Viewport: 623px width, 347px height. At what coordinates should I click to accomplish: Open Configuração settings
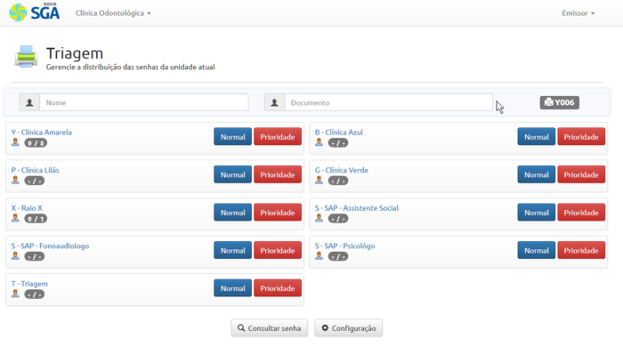pos(349,328)
